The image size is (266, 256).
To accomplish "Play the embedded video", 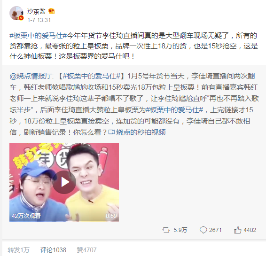I will pyautogui.click(x=64, y=182).
